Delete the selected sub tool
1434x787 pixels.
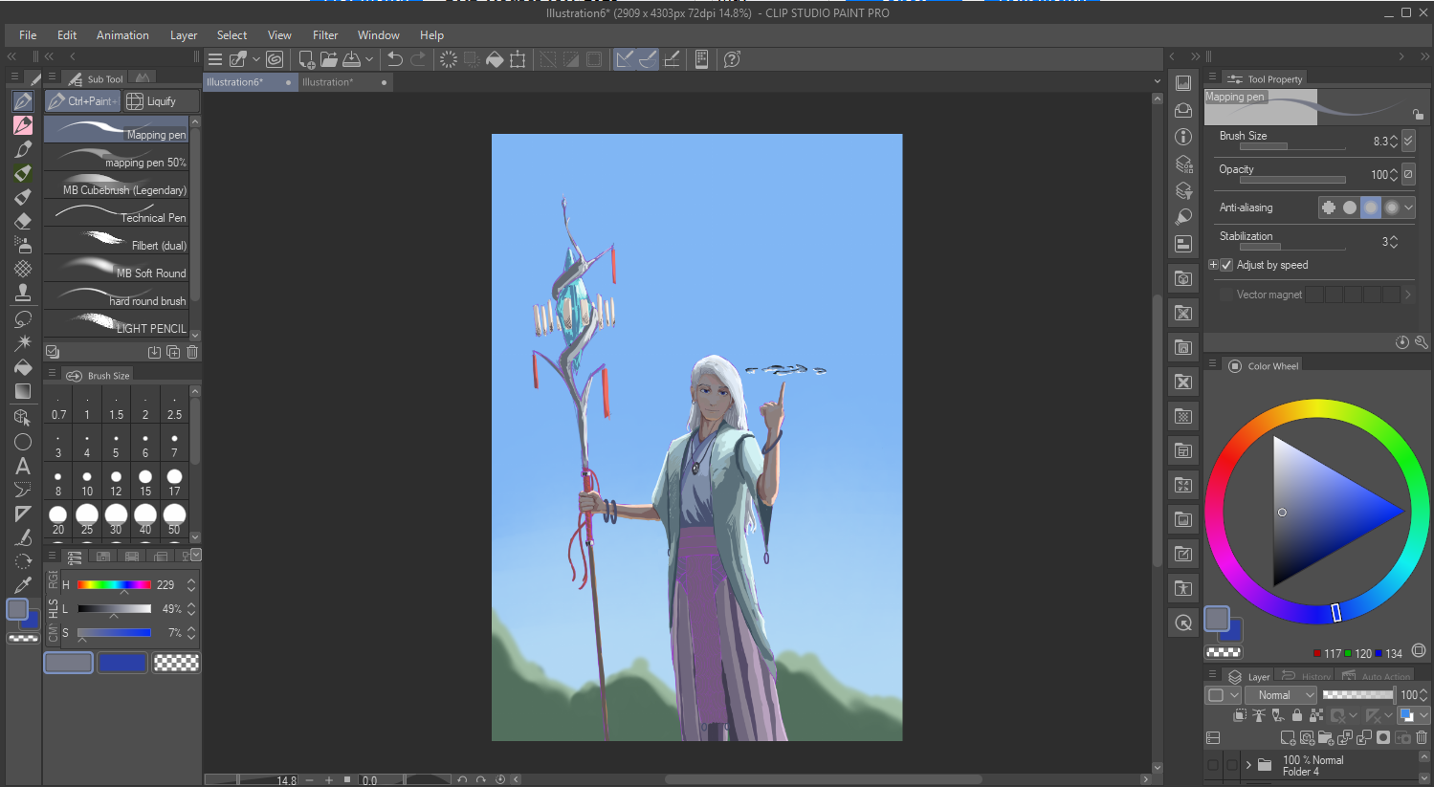(192, 352)
